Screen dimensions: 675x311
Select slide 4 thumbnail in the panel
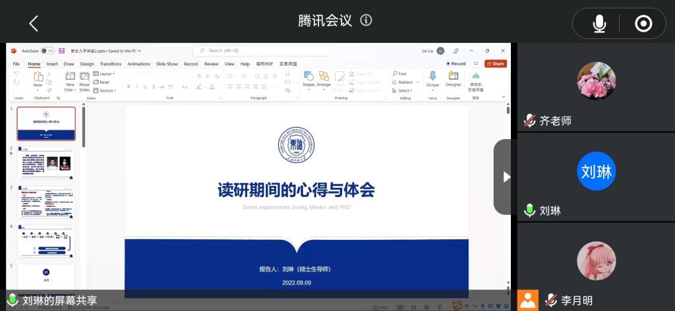(46, 241)
